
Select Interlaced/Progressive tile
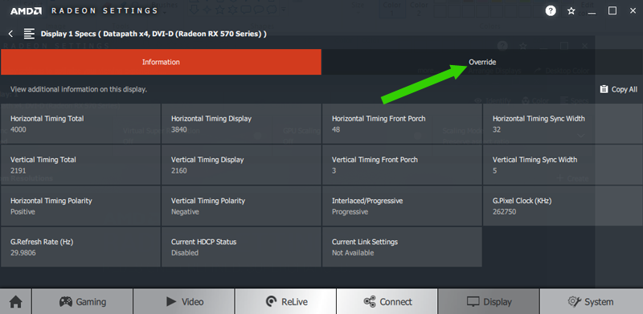[402, 206]
